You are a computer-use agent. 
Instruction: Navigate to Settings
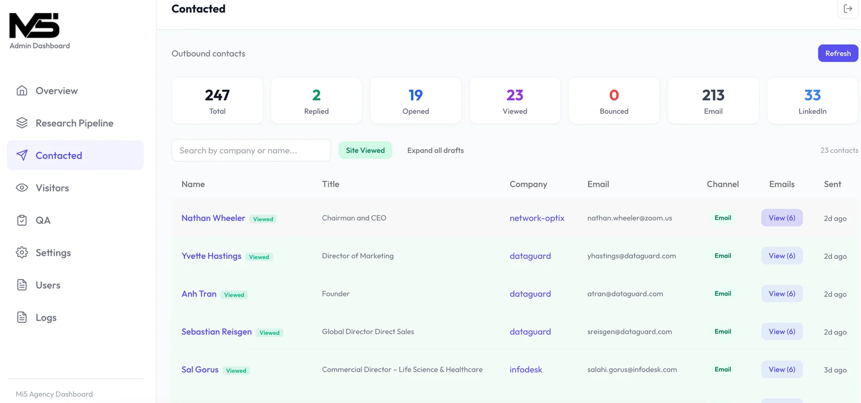[x=75, y=252]
